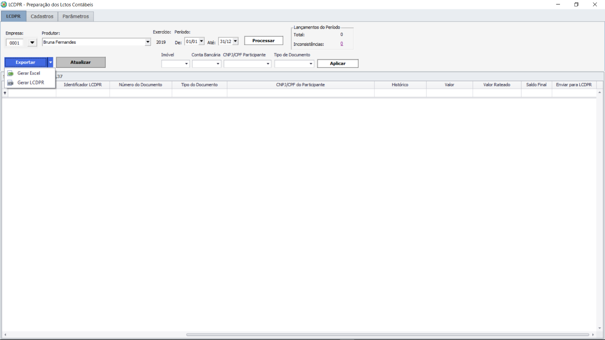Click the Total value 0
The image size is (605, 340).
coord(342,35)
